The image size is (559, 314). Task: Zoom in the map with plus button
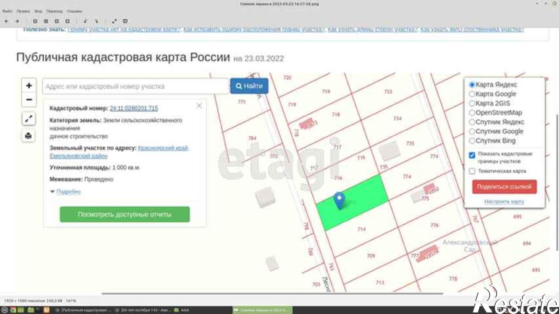29,85
